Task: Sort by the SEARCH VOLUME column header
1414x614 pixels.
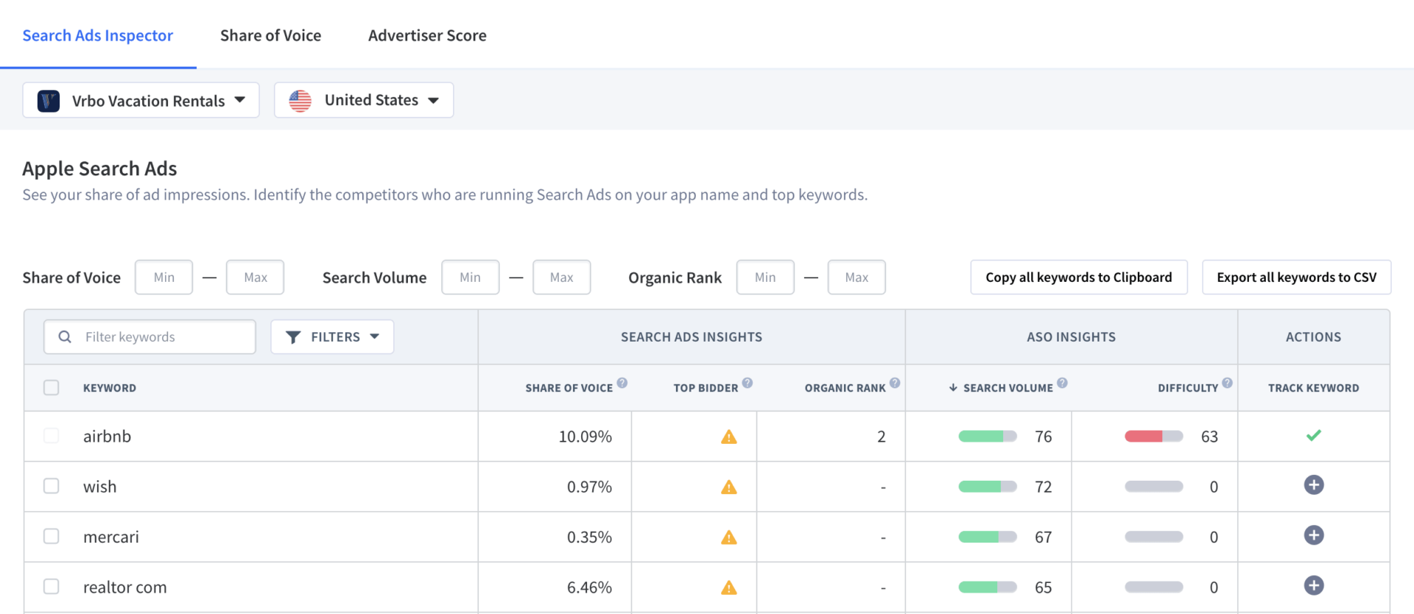Action: (1007, 388)
